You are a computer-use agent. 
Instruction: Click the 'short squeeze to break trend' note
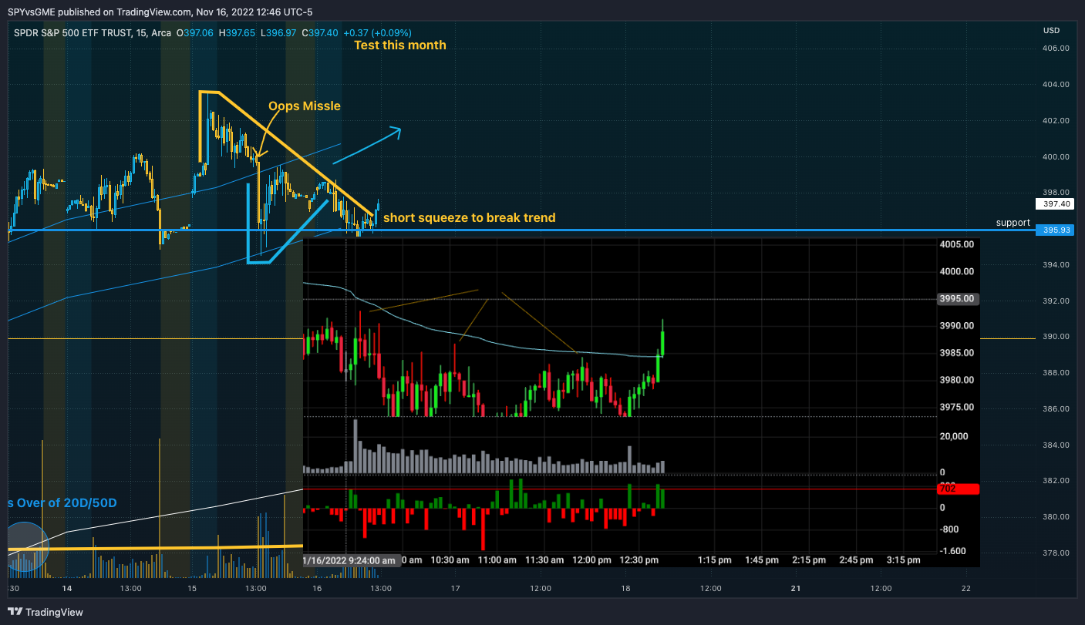click(x=469, y=217)
